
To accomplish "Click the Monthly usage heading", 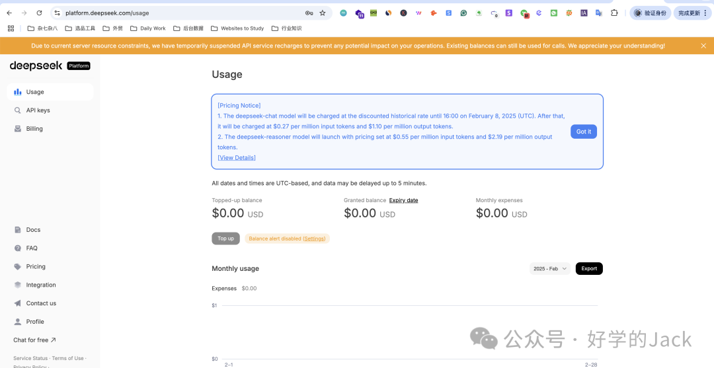I will pyautogui.click(x=235, y=269).
